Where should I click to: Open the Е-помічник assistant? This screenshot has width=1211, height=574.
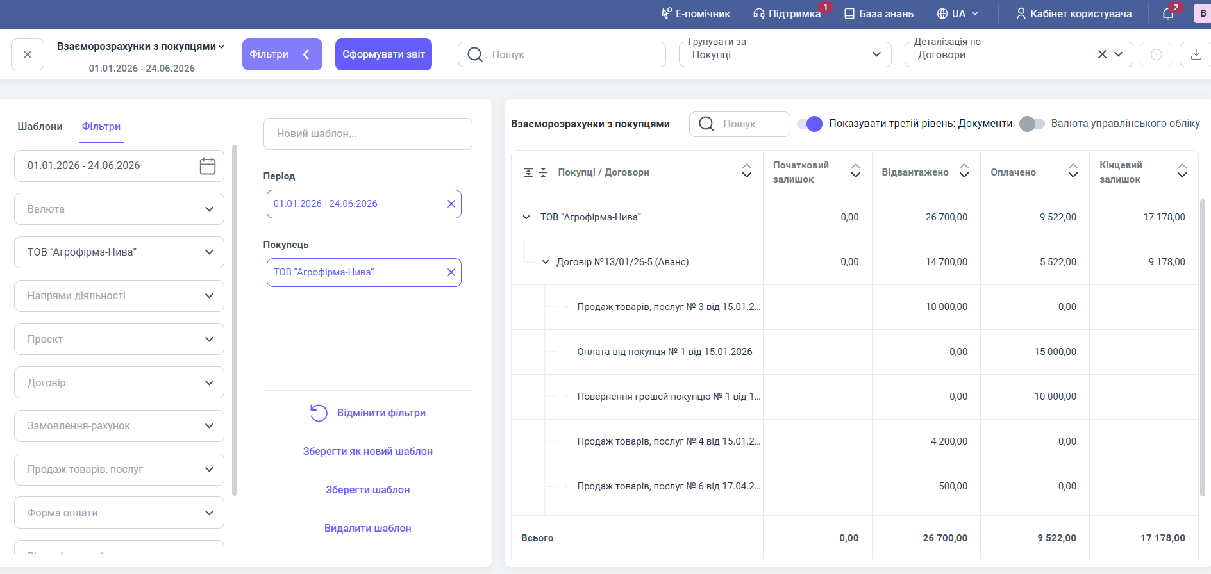pos(696,13)
